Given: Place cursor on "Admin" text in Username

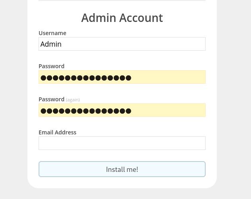Looking at the screenshot, I should click(51, 44).
